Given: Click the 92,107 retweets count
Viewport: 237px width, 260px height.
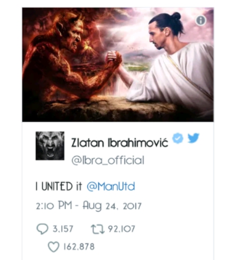Looking at the screenshot, I should coord(121,229).
